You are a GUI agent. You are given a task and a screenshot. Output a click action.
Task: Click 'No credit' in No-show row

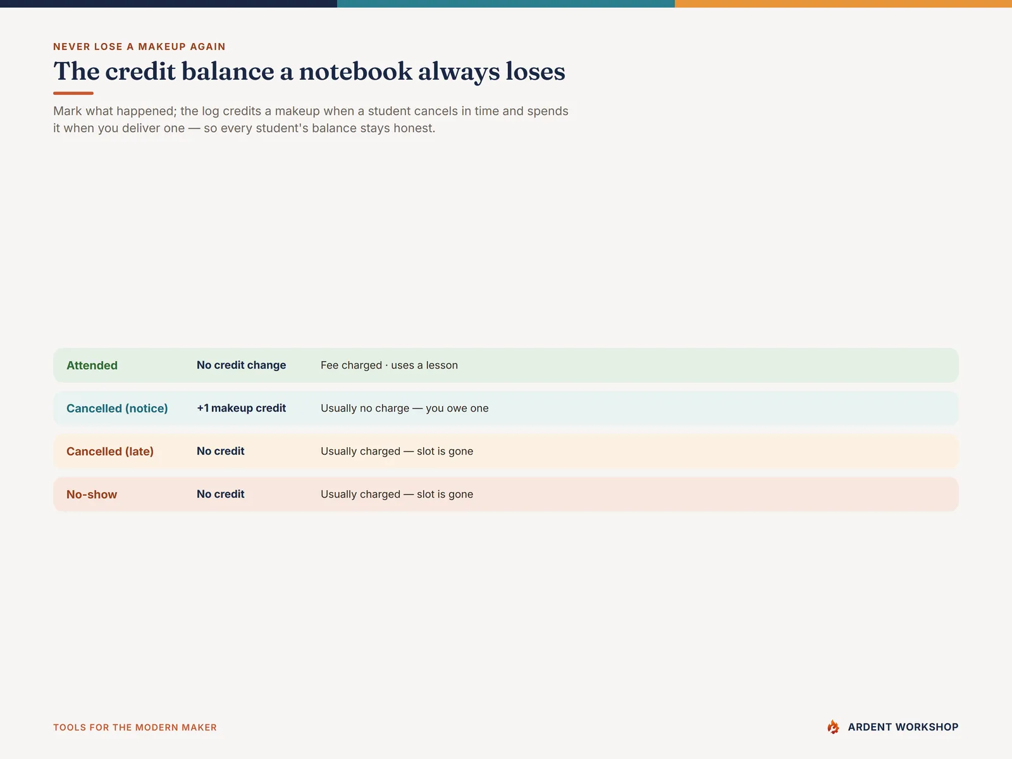[220, 494]
